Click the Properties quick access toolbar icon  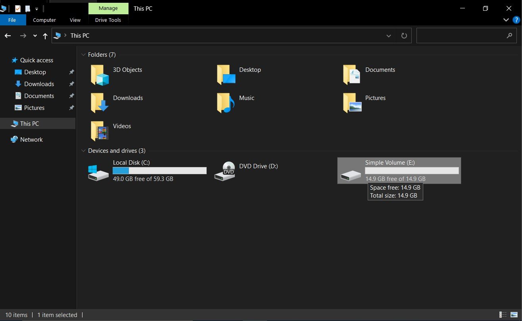17,8
